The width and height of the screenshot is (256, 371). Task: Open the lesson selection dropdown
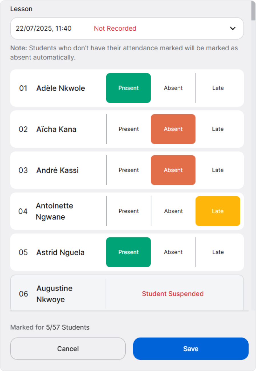tap(127, 28)
